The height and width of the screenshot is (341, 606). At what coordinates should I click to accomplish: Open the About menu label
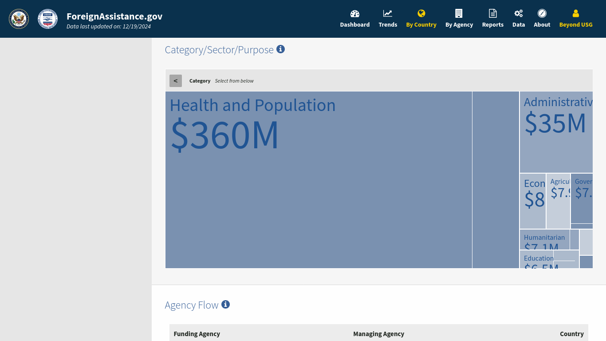(x=542, y=25)
